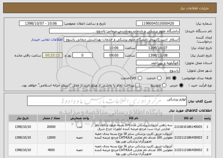Click the تاریخ نیاز column header

pyautogui.click(x=23, y=118)
